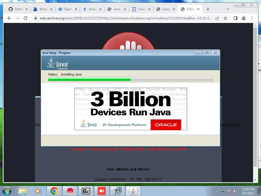Switch to the GitHub browser tab
Image resolution: width=261 pixels, height=196 pixels.
(16, 9)
